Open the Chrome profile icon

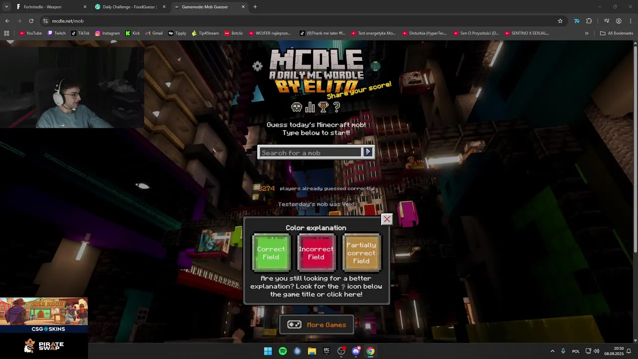coord(619,21)
